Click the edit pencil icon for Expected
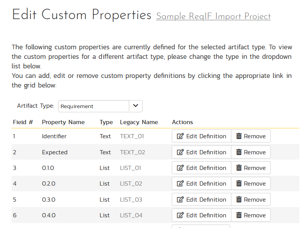This screenshot has width=304, height=228. point(180,152)
